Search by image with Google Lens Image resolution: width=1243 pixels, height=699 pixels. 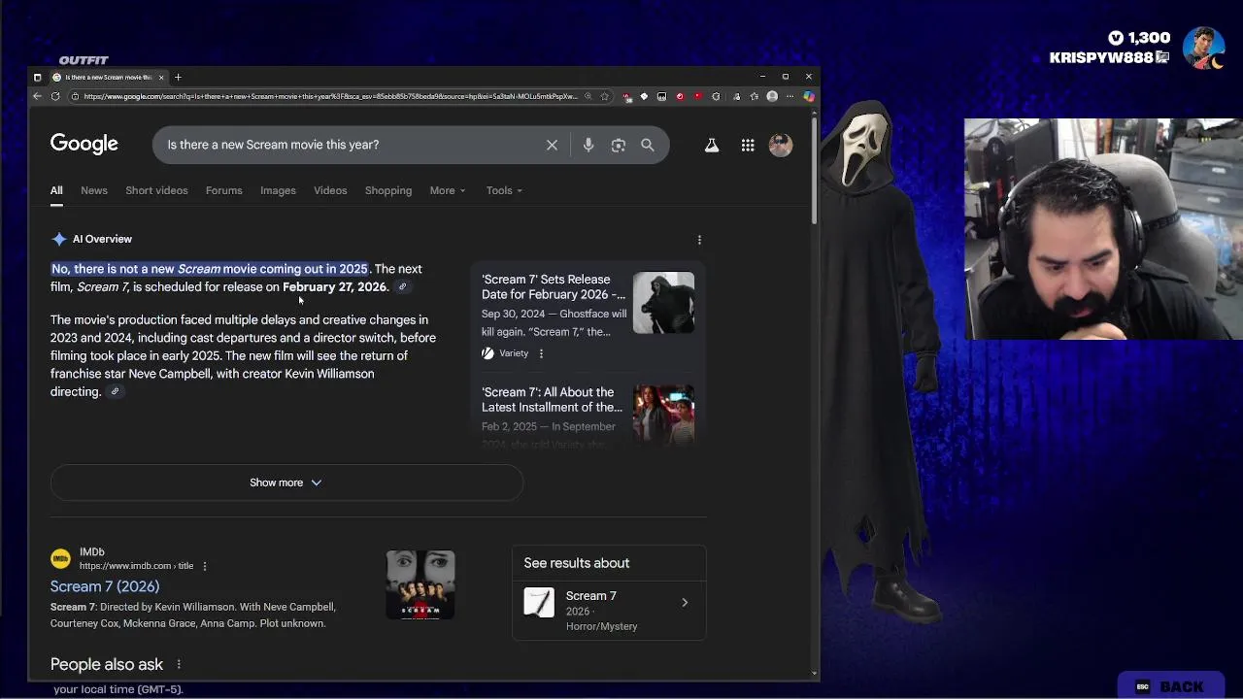[619, 145]
